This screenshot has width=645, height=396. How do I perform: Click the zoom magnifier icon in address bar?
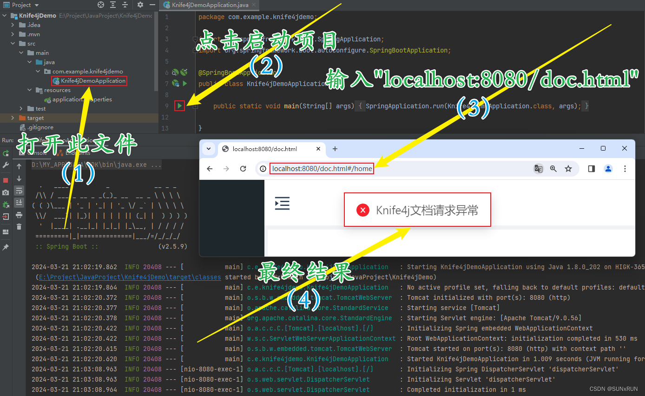[553, 169]
